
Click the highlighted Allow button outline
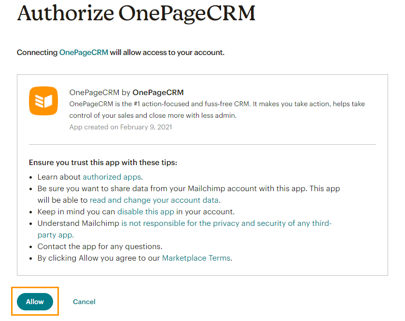35,301
